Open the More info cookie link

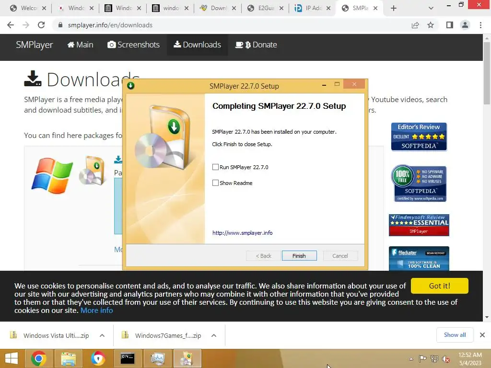97,310
